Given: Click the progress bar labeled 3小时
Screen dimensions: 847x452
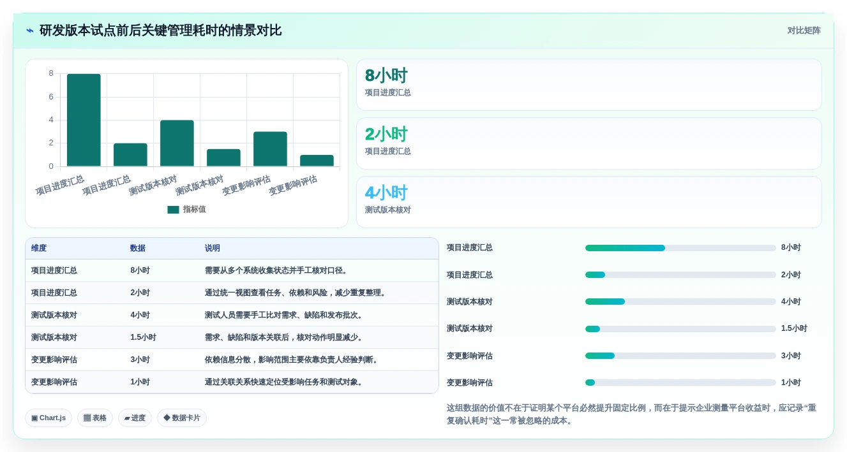Looking at the screenshot, I should pyautogui.click(x=680, y=356).
